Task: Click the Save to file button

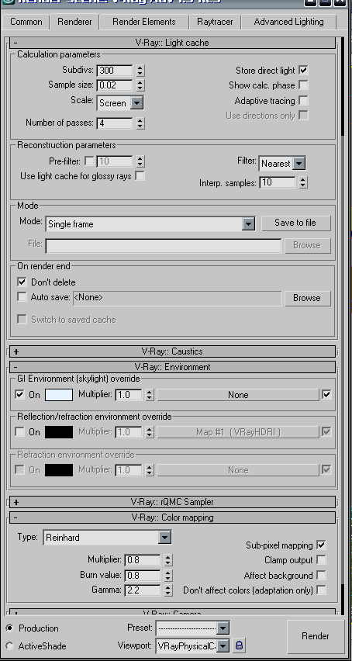Action: 296,223
